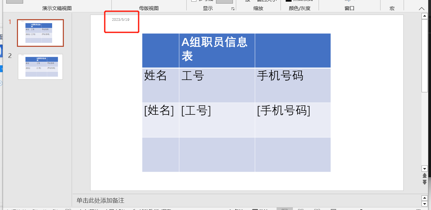431x210 pixels.
Task: Click the Previous Slide double-arrow icon
Action: (x=425, y=175)
